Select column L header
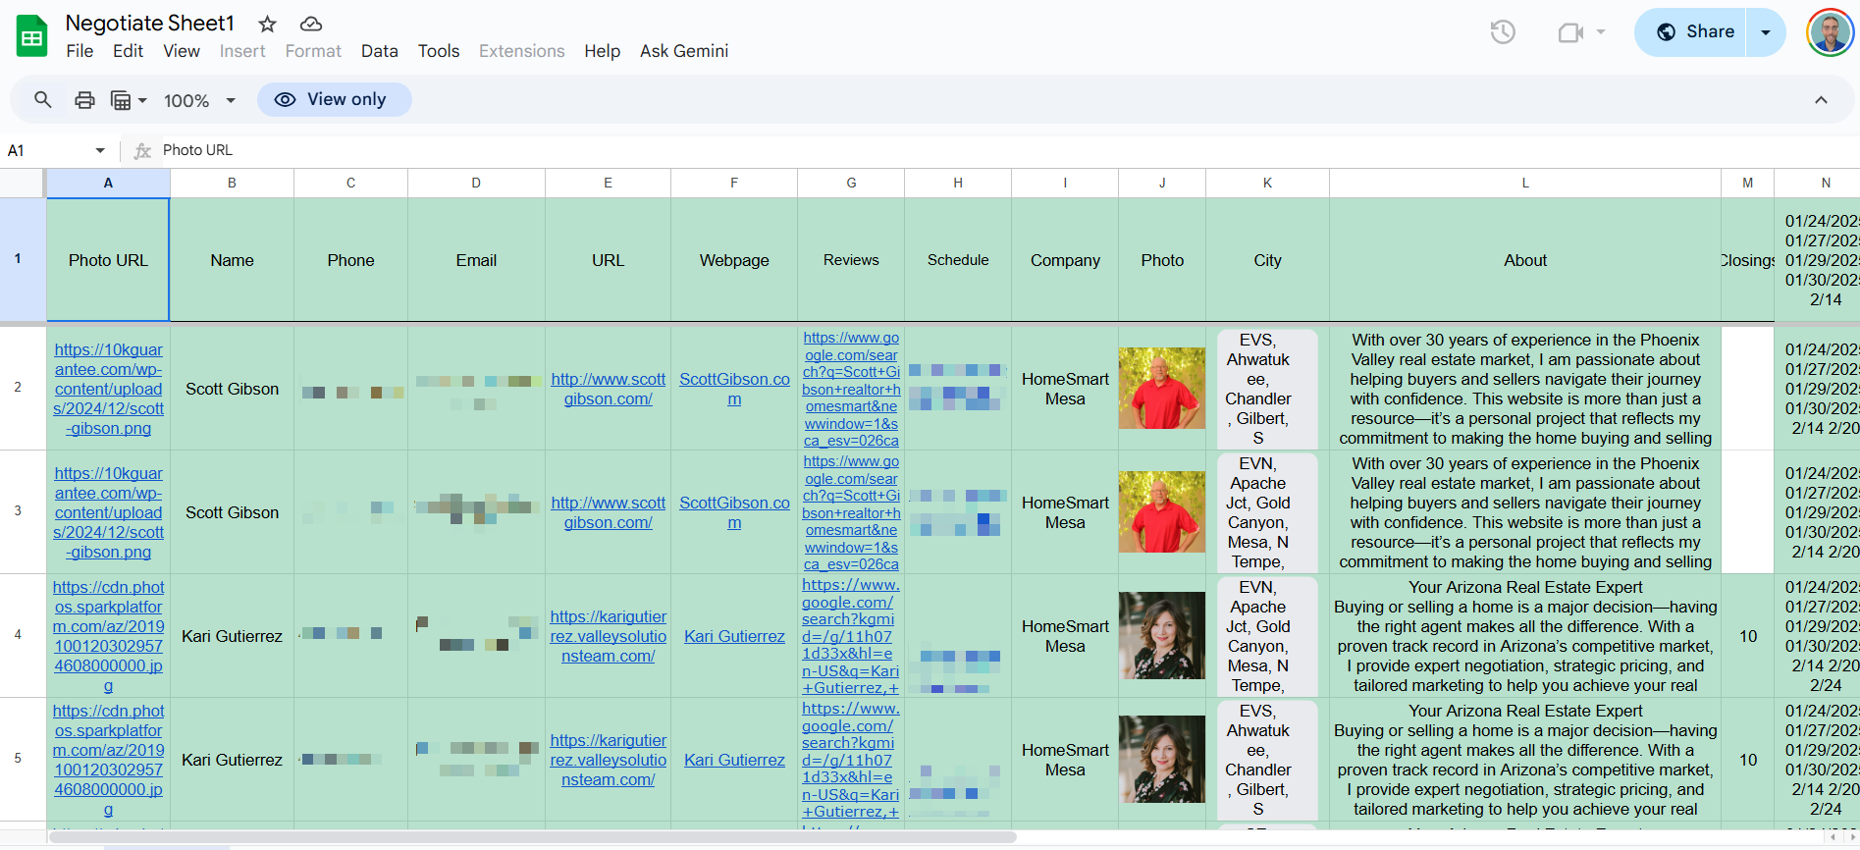Screen dimensions: 1860x850 pyautogui.click(x=1524, y=183)
